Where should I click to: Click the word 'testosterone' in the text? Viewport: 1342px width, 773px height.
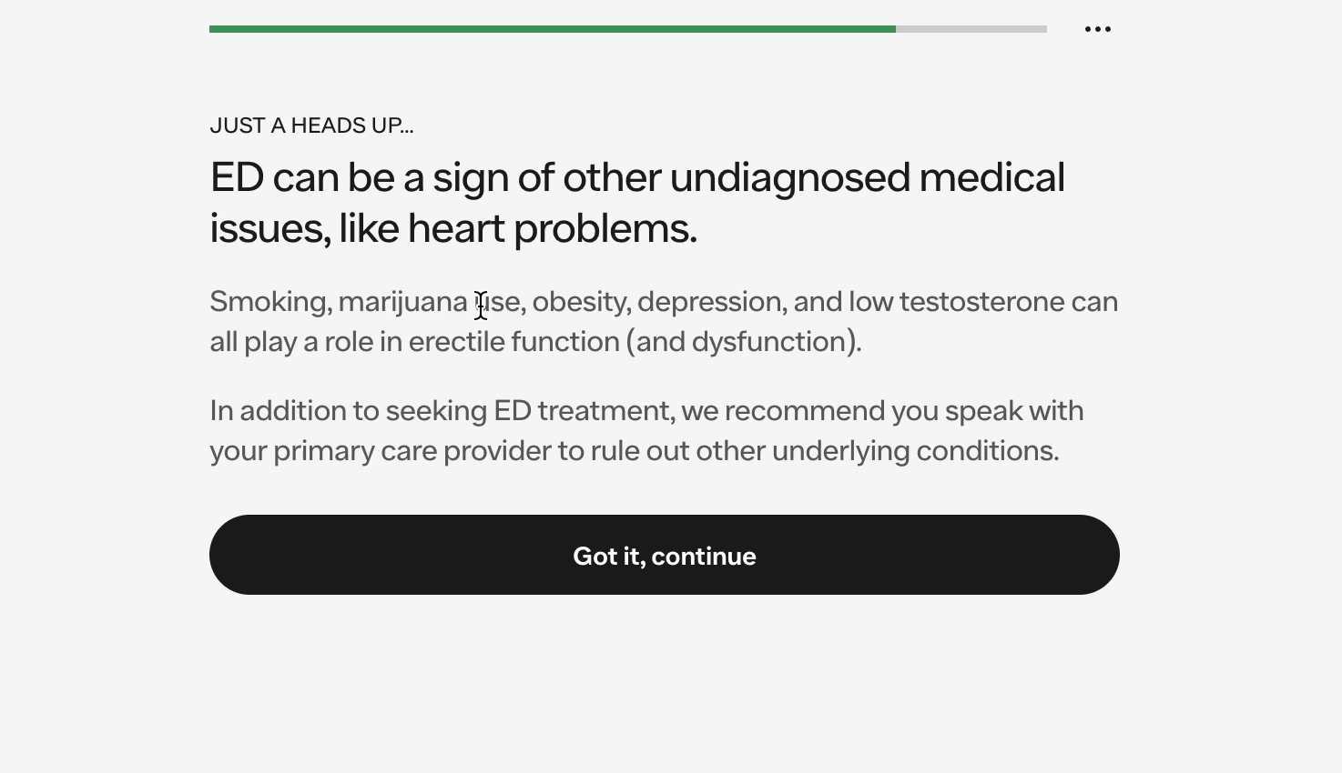pyautogui.click(x=981, y=302)
